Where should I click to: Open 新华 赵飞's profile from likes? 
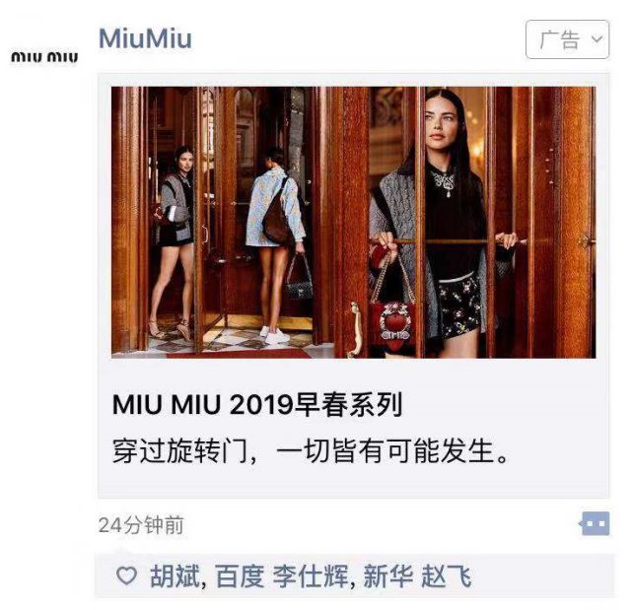tap(416, 576)
